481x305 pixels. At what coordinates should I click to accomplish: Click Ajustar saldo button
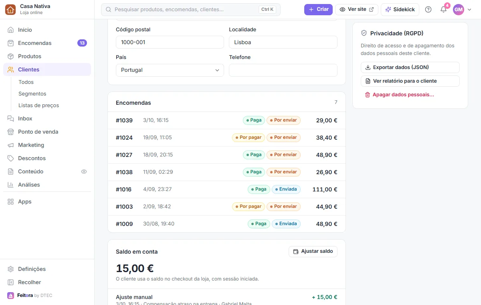click(x=313, y=252)
